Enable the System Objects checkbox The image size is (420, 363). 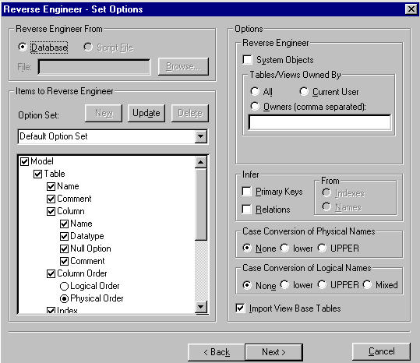(x=247, y=60)
